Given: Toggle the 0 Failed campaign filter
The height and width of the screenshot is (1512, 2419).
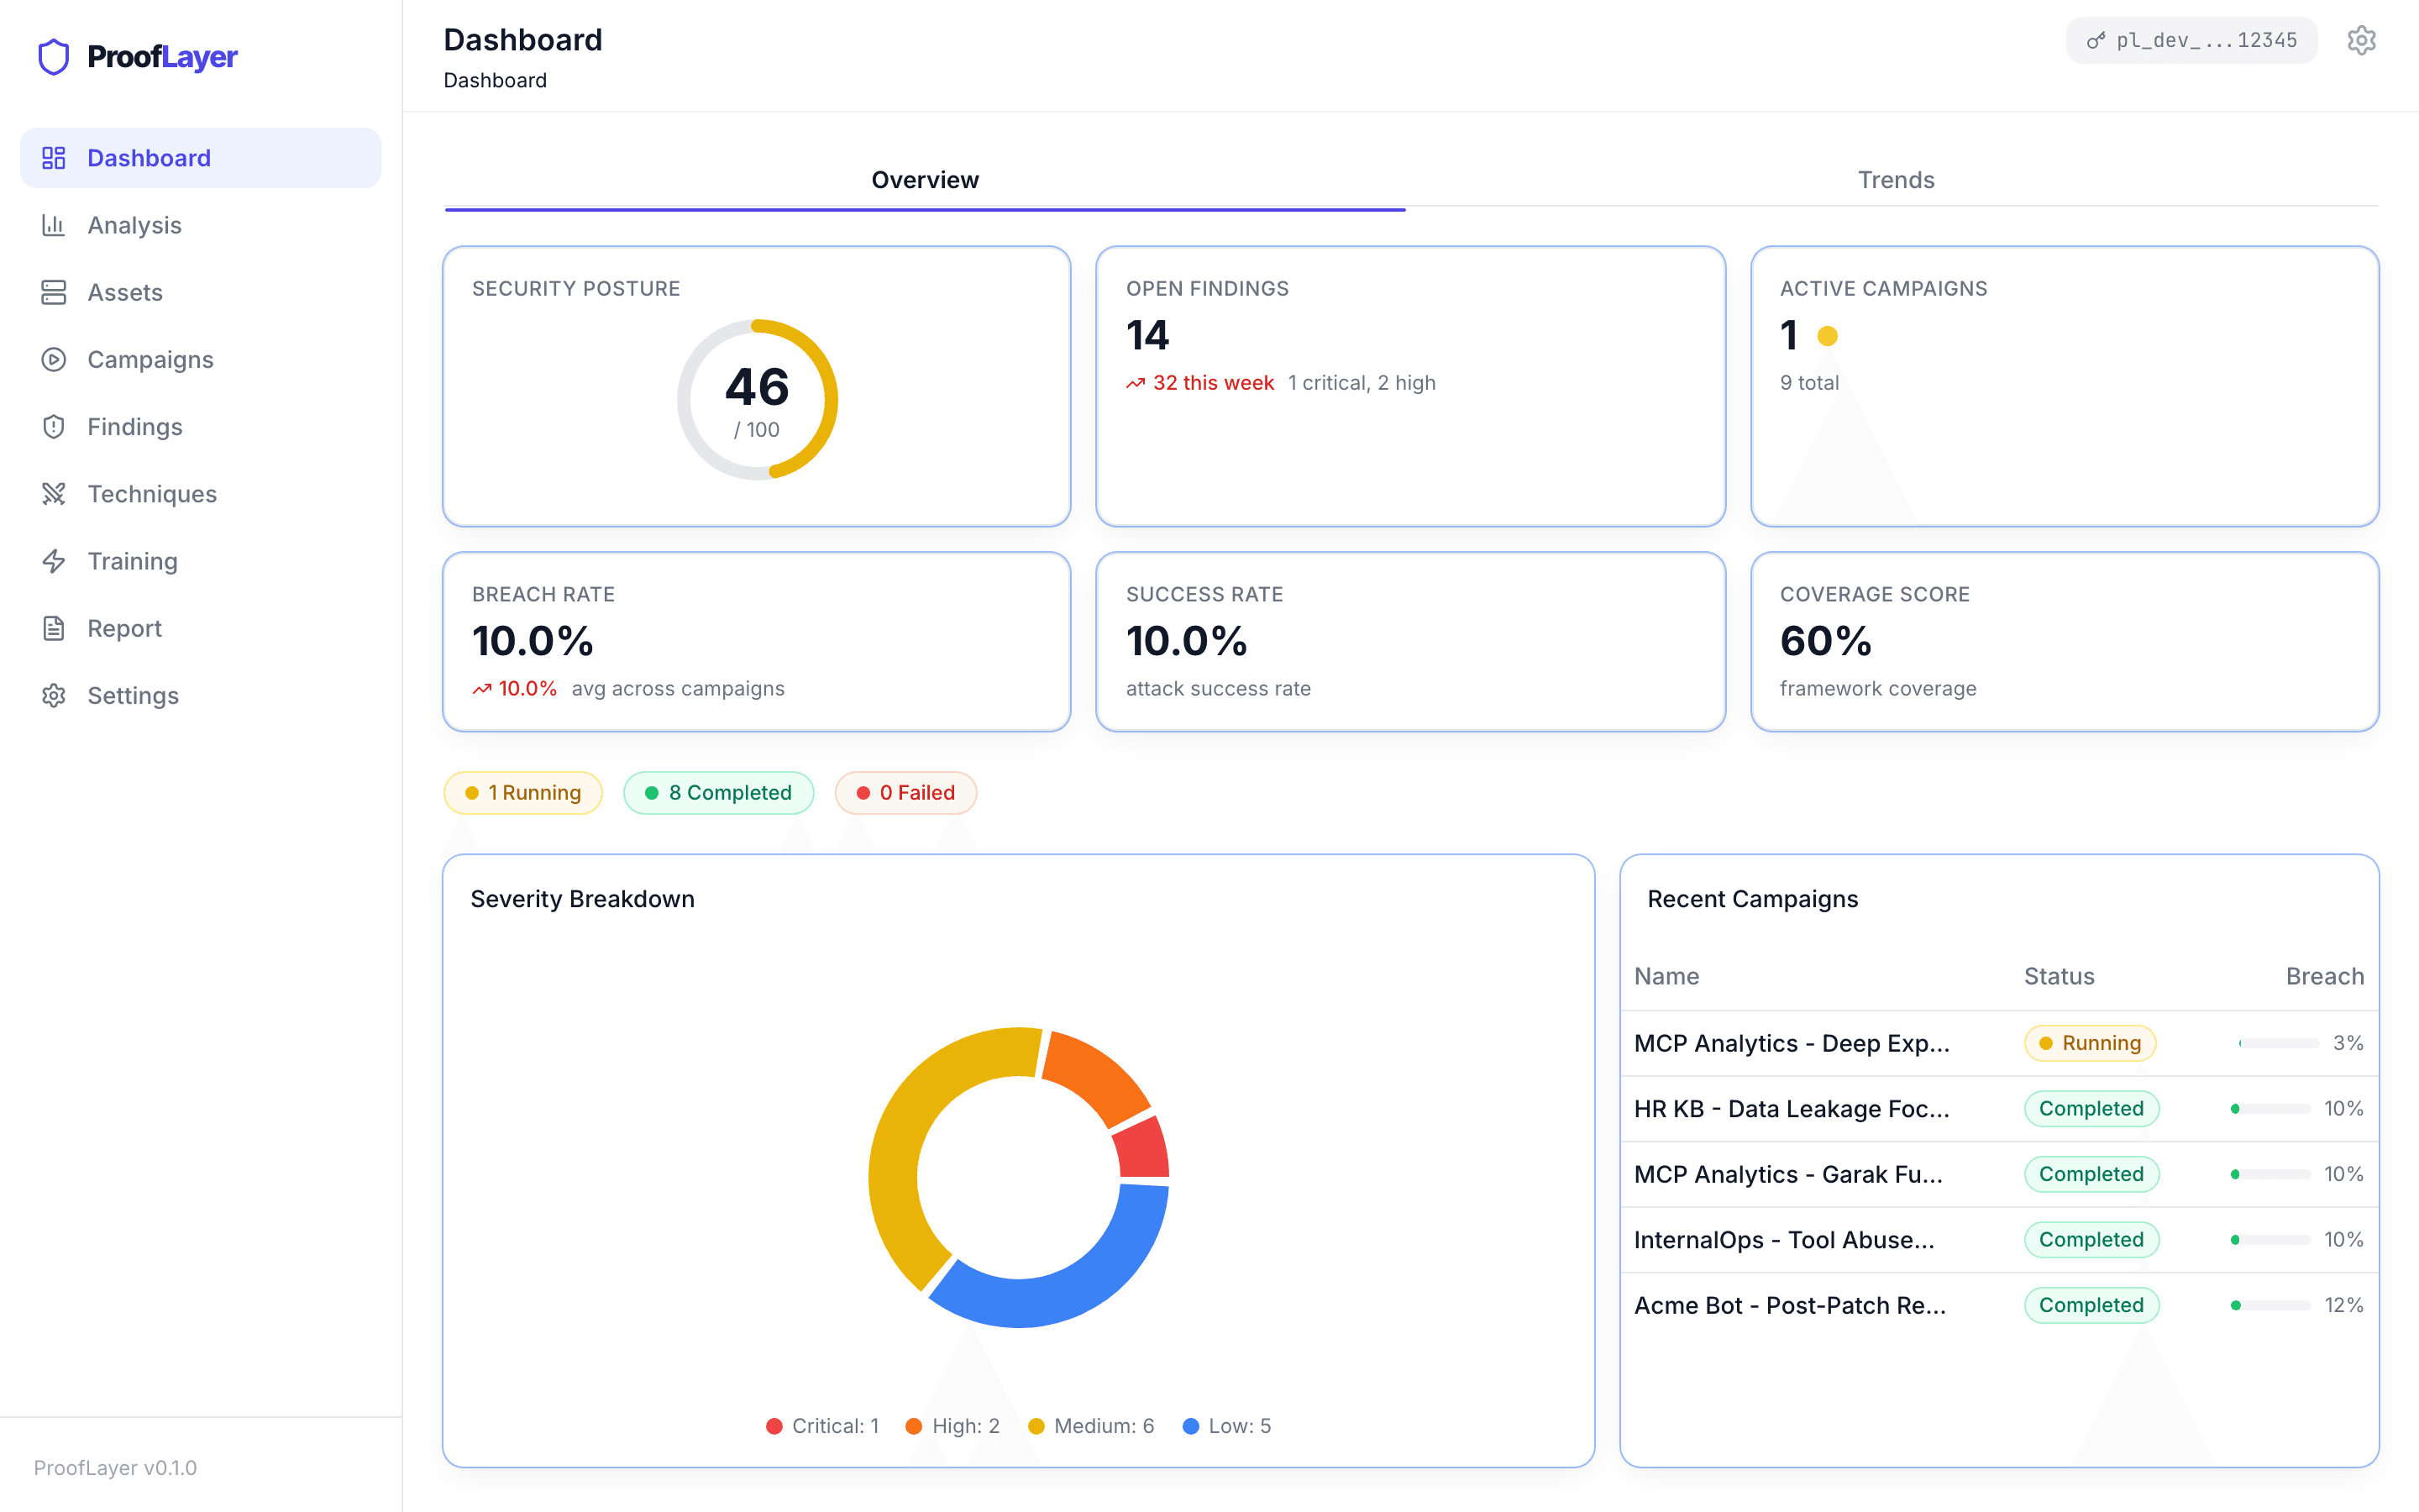Looking at the screenshot, I should pyautogui.click(x=905, y=792).
